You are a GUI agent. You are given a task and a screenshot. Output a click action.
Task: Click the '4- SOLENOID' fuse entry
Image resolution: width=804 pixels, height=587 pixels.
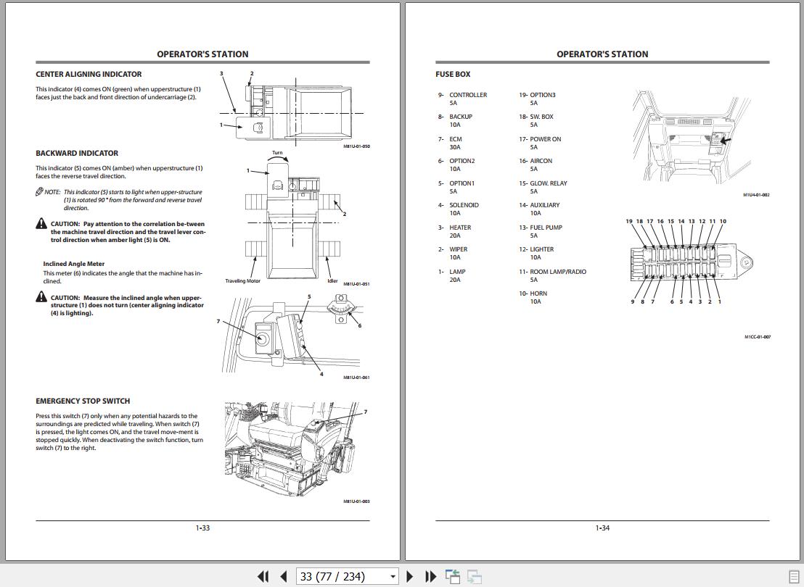pyautogui.click(x=459, y=209)
